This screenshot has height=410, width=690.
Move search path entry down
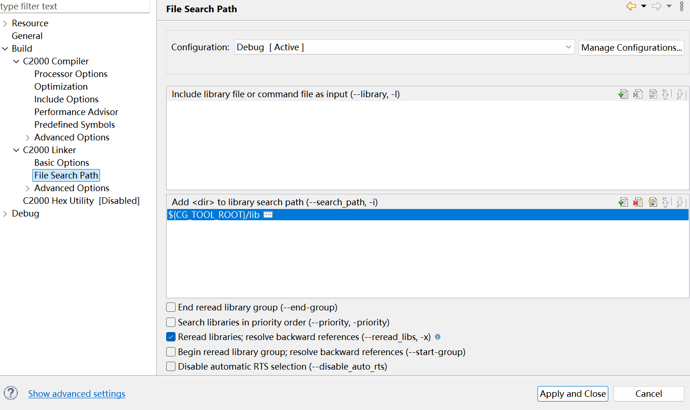[x=680, y=202]
